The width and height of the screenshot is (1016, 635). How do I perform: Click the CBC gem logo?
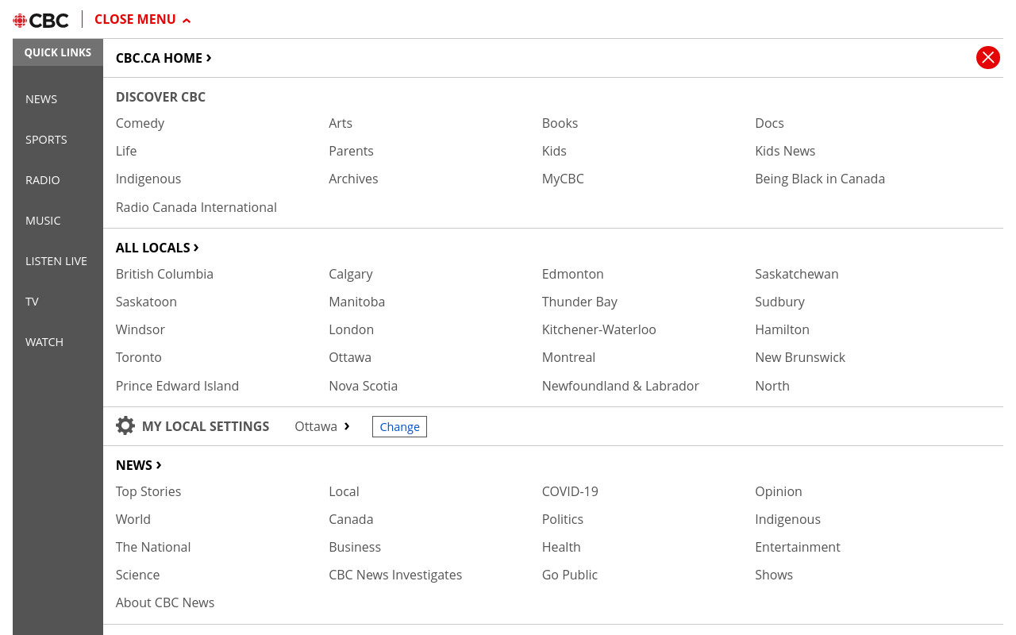40,20
